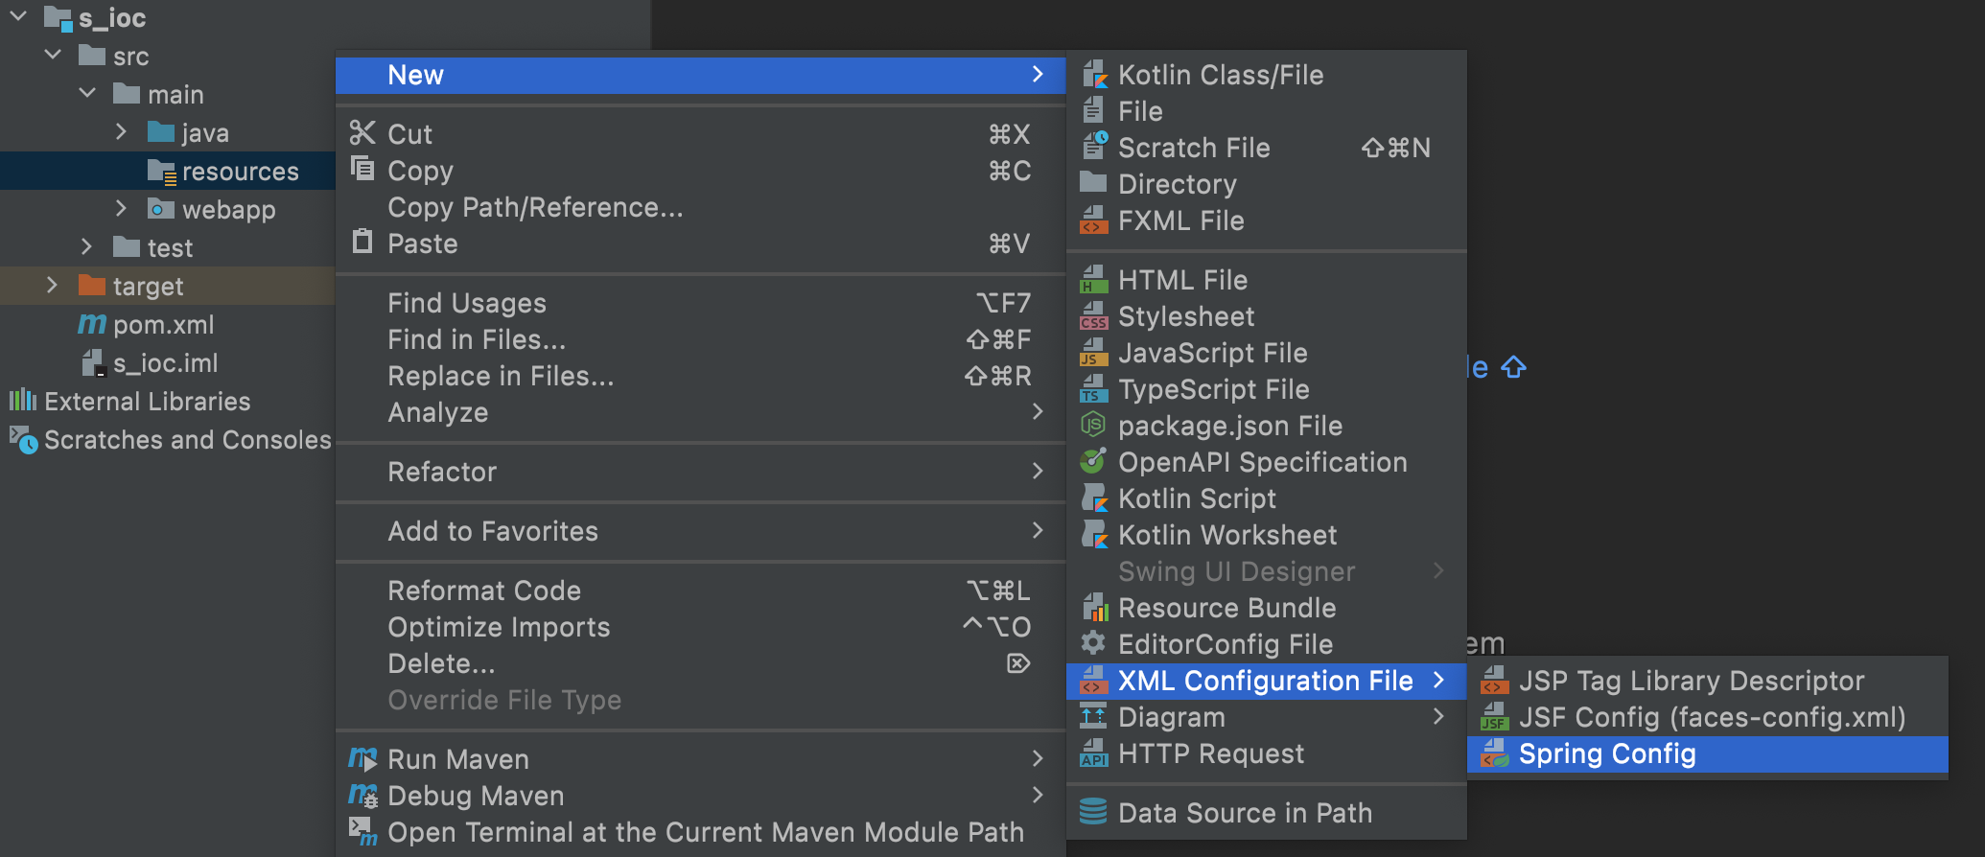Viewport: 1985px width, 857px height.
Task: Click the JavaScript File icon
Action: (x=1094, y=353)
